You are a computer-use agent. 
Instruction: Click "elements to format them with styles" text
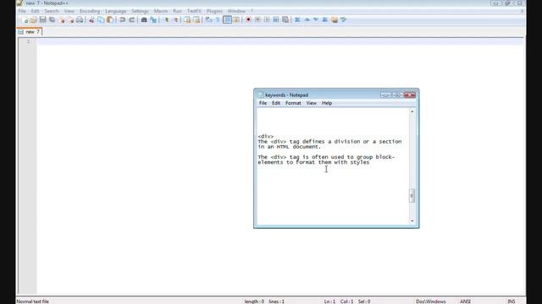click(313, 162)
